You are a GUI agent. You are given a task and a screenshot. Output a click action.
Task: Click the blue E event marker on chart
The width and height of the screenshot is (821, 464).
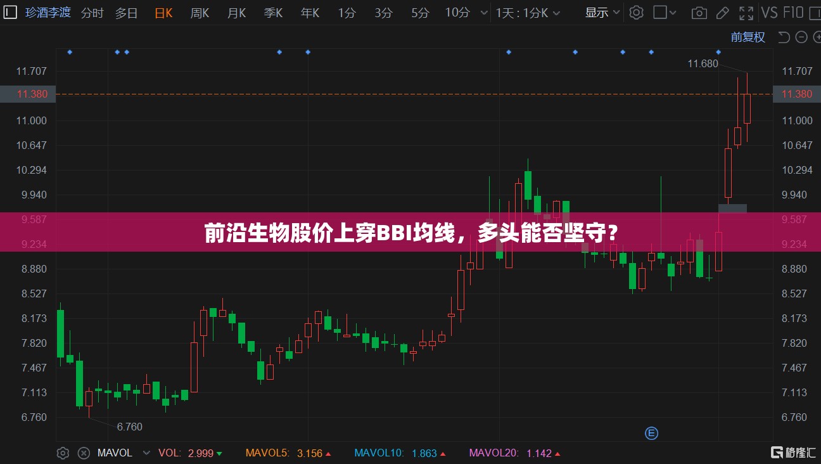[x=651, y=434]
